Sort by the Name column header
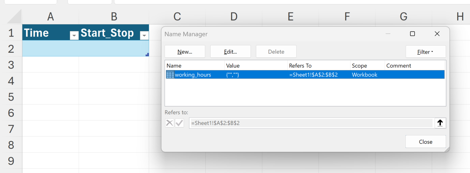The height and width of the screenshot is (173, 470). tap(195, 66)
